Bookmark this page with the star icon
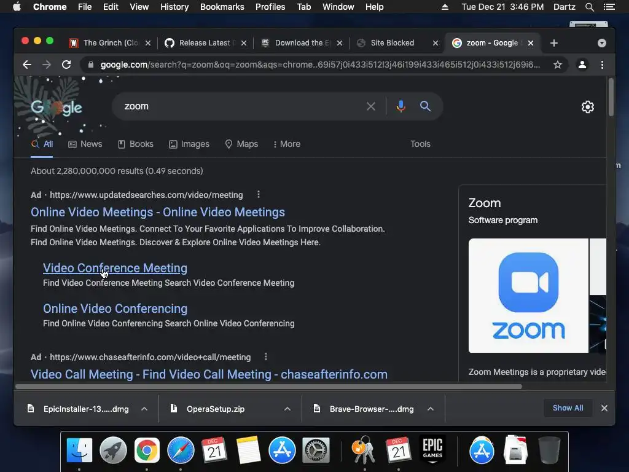This screenshot has width=629, height=472. (x=558, y=65)
